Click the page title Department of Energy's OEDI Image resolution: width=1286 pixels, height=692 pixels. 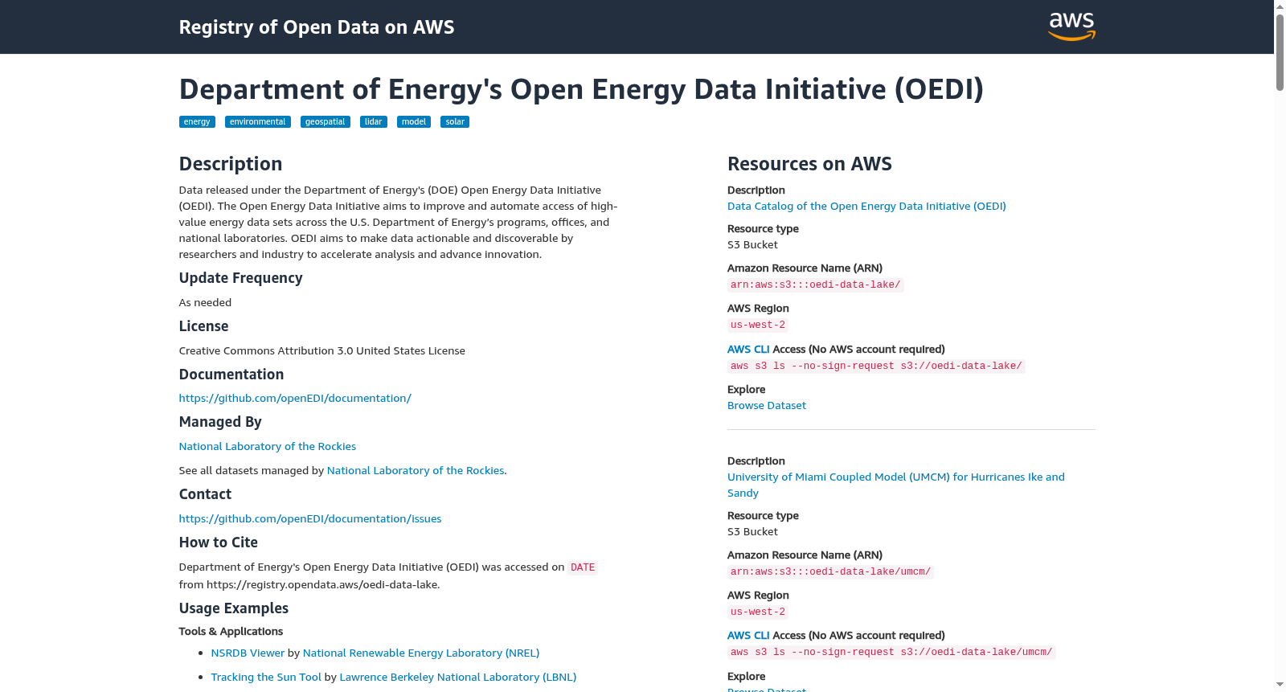tap(581, 88)
